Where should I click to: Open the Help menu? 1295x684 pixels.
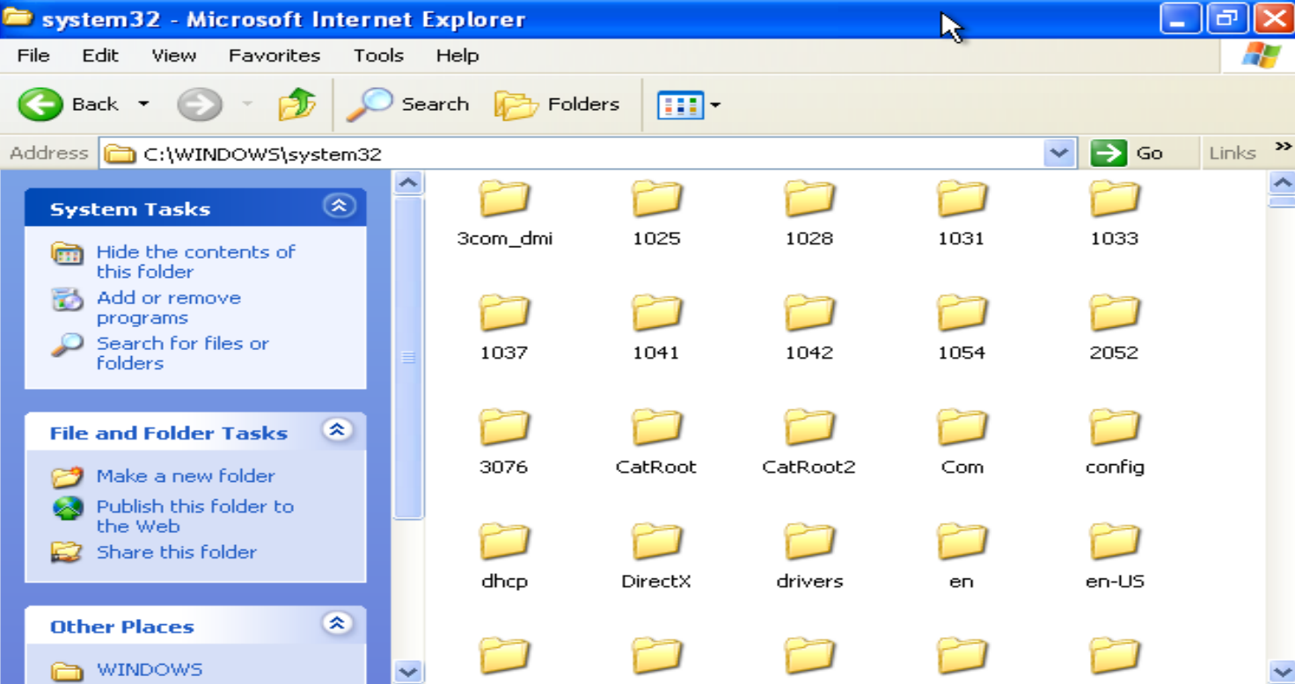click(457, 55)
